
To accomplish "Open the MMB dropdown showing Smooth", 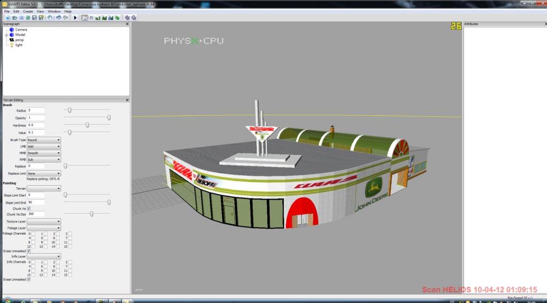I will [x=44, y=153].
